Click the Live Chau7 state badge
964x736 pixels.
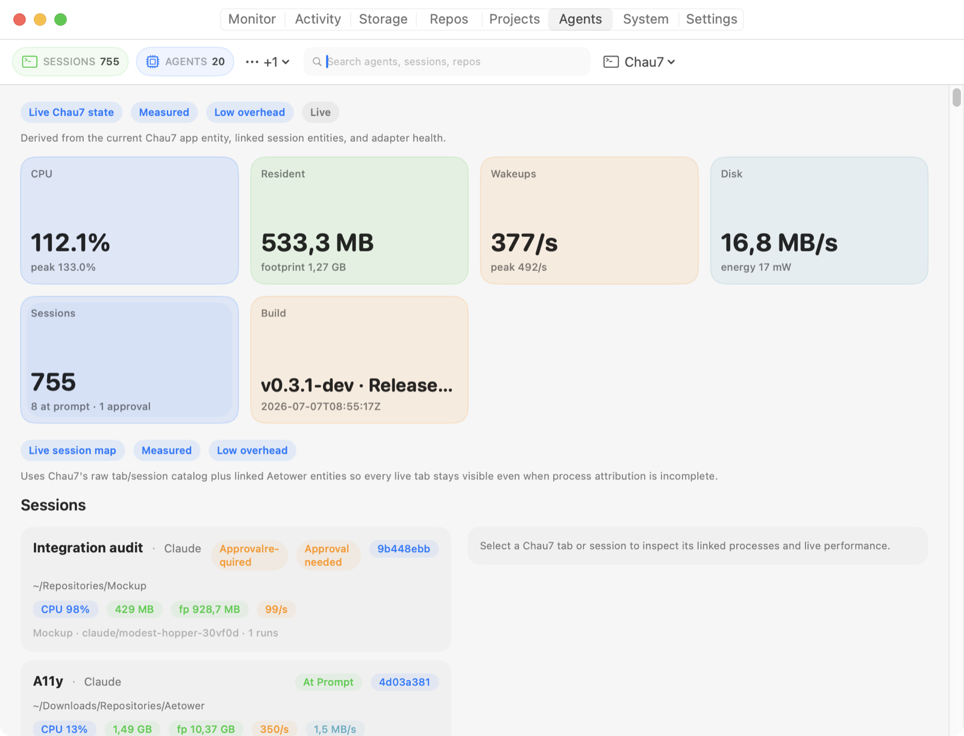point(71,112)
